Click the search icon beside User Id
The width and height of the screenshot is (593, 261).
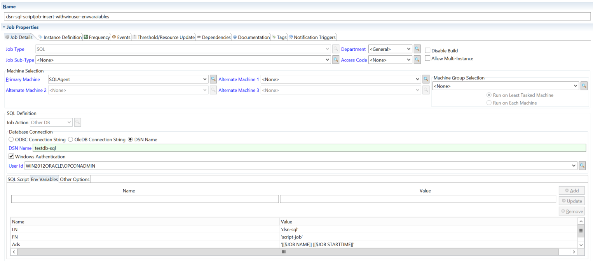tap(582, 166)
